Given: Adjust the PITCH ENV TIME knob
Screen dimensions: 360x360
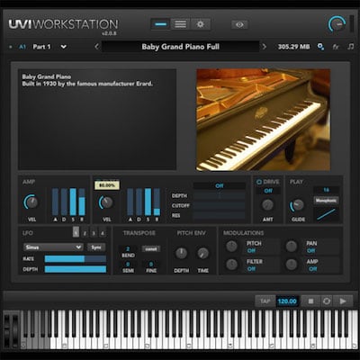Looking at the screenshot, I should click(202, 254).
